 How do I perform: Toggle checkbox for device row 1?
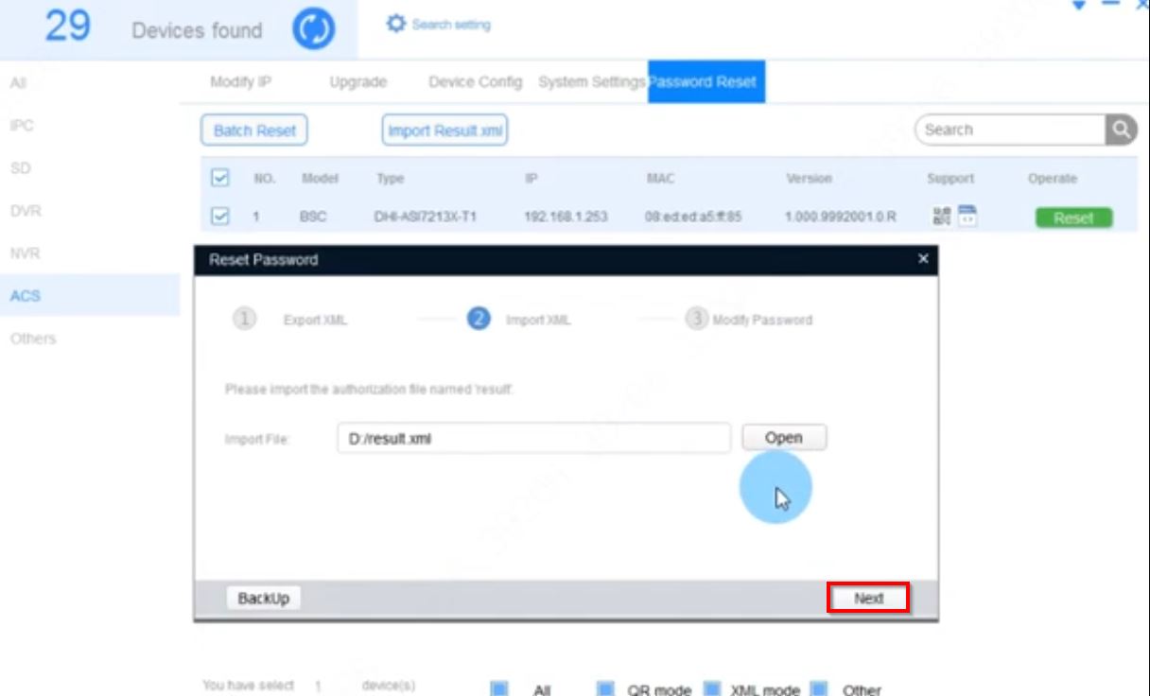[219, 217]
